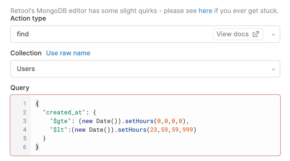Click the external link icon beside View docs
The height and width of the screenshot is (161, 290).
256,34
